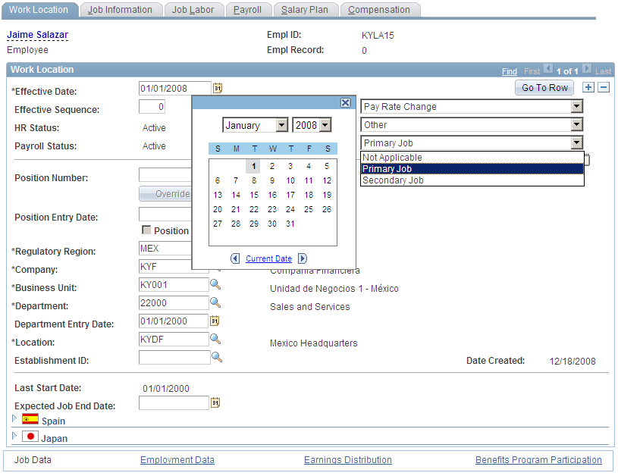Expand the Spain section
Screen dimensions: 618x476
(x=14, y=421)
